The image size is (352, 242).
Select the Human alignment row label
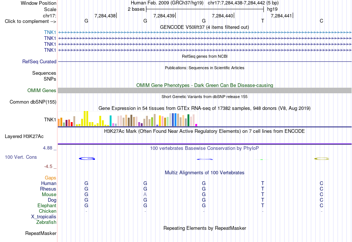click(49, 183)
